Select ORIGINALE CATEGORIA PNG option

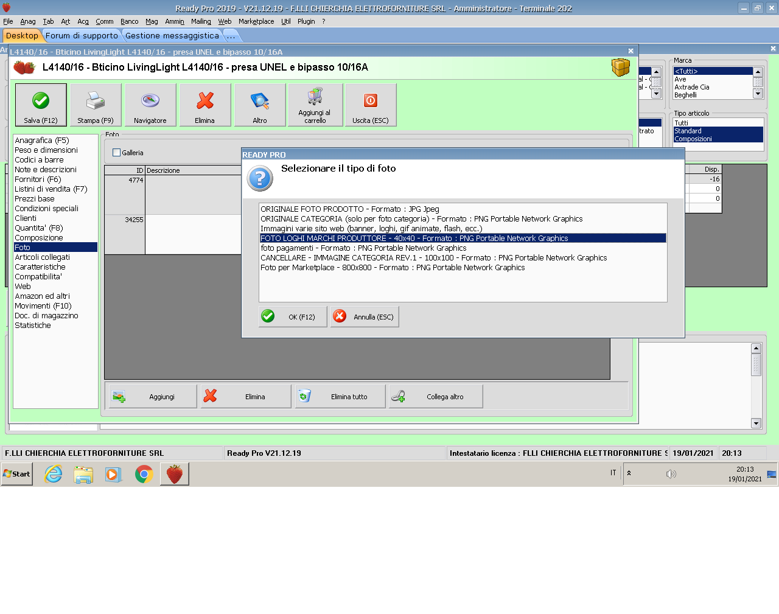tap(463, 218)
